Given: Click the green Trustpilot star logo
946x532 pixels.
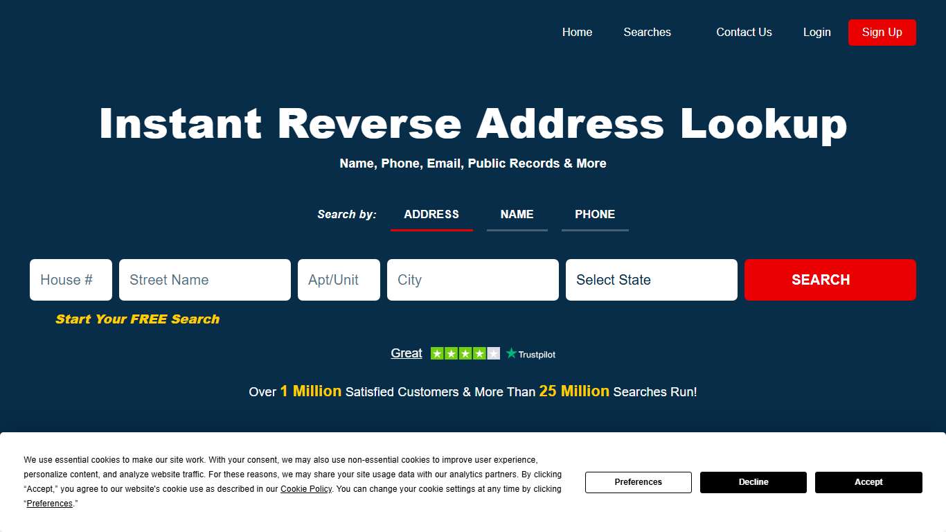Looking at the screenshot, I should 510,353.
